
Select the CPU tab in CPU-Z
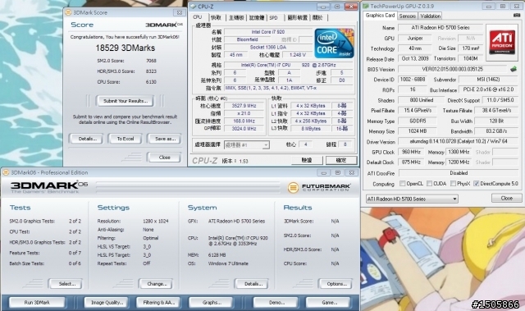coord(198,17)
